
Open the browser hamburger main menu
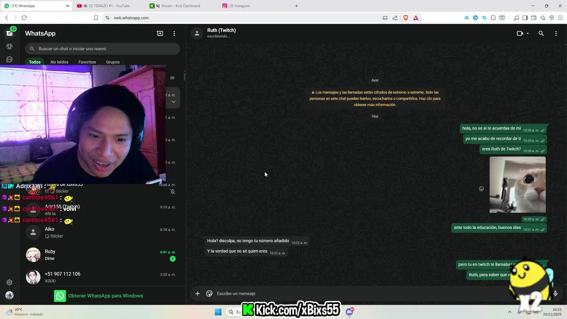560,18
